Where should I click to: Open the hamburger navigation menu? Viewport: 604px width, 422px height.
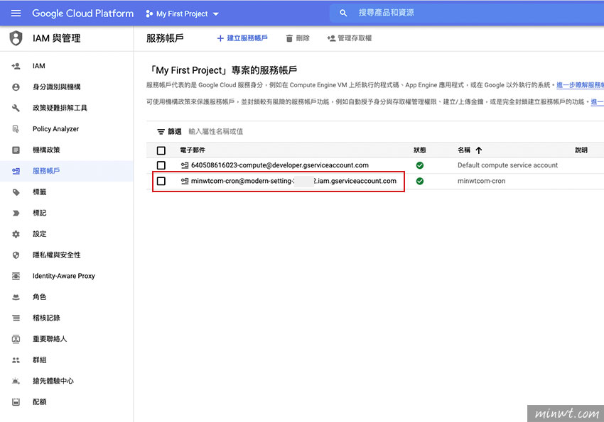[x=16, y=13]
